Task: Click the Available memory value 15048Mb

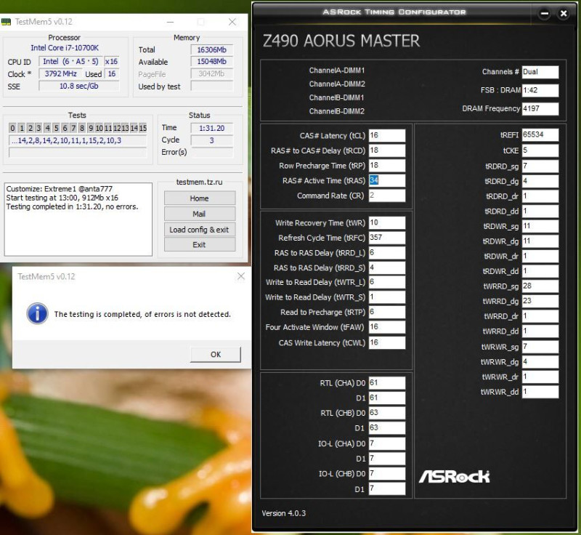Action: point(212,62)
